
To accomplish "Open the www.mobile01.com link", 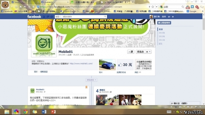I will pyautogui.click(x=81, y=64).
